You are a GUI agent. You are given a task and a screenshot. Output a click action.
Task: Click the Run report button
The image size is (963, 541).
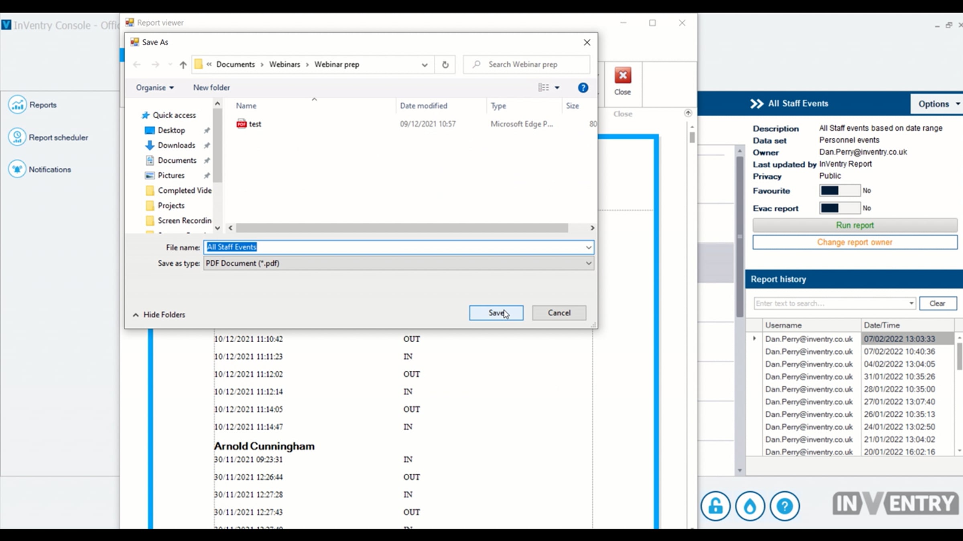pos(855,225)
